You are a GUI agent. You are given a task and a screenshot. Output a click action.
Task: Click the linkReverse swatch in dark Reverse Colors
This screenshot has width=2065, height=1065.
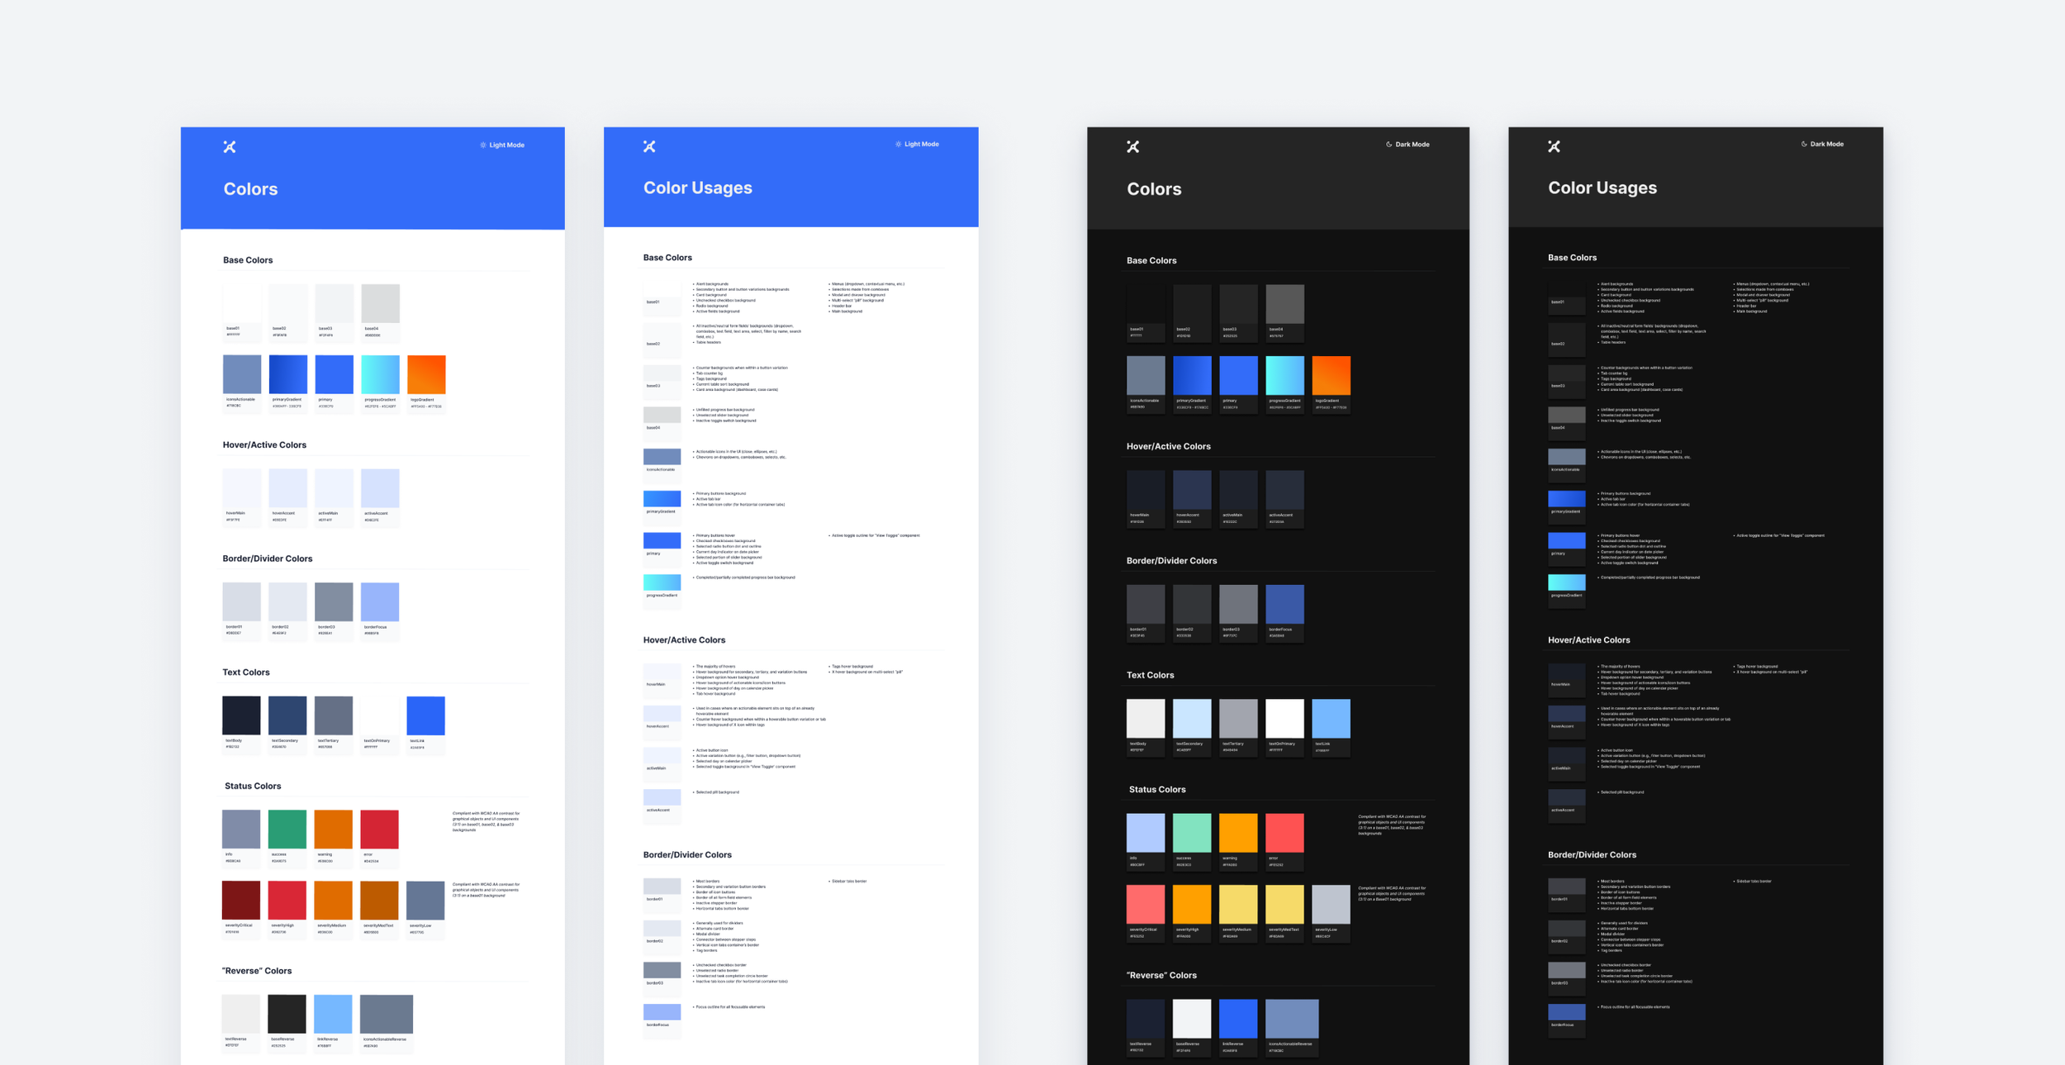pyautogui.click(x=1238, y=1019)
